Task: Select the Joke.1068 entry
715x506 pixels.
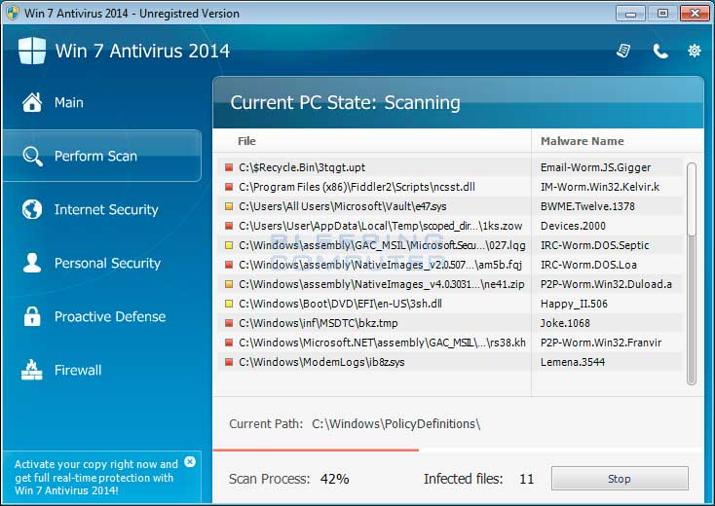Action: [x=565, y=323]
